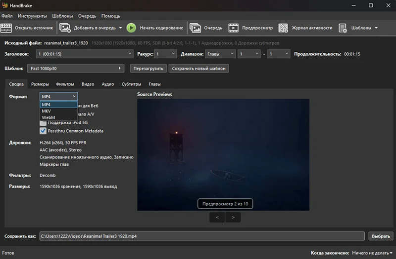396x259 pixels.
Task: Open the Fast 1080p30 preset selector
Action: 76,68
